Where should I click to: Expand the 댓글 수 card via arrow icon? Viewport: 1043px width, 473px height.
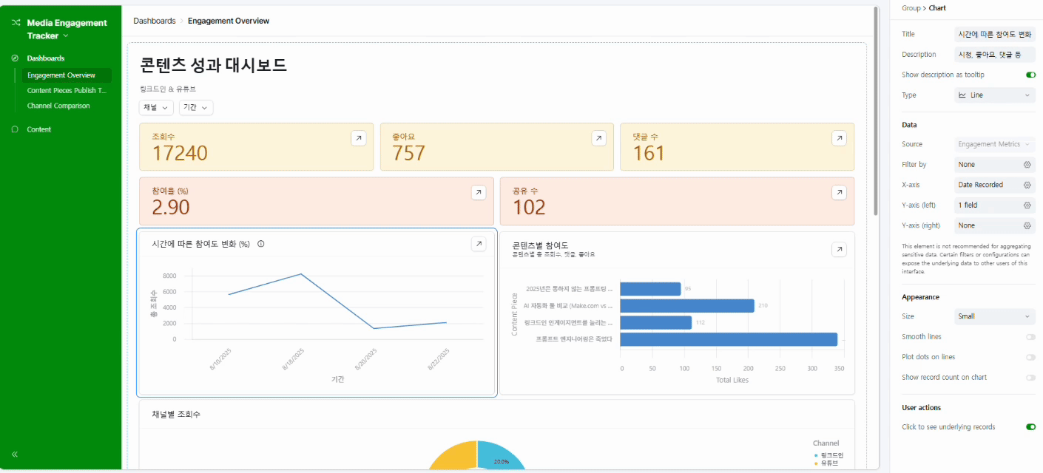(x=839, y=138)
